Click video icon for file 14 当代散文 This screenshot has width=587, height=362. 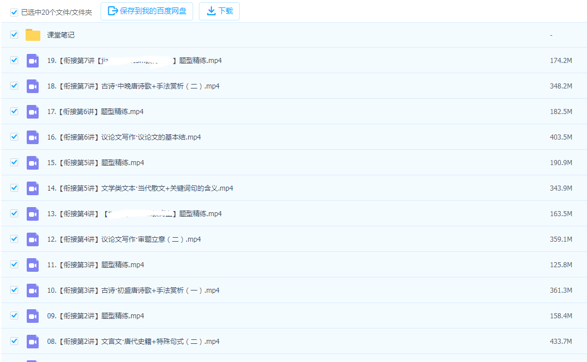click(x=33, y=188)
